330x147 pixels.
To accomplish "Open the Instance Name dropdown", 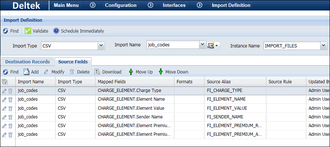I will point(323,46).
